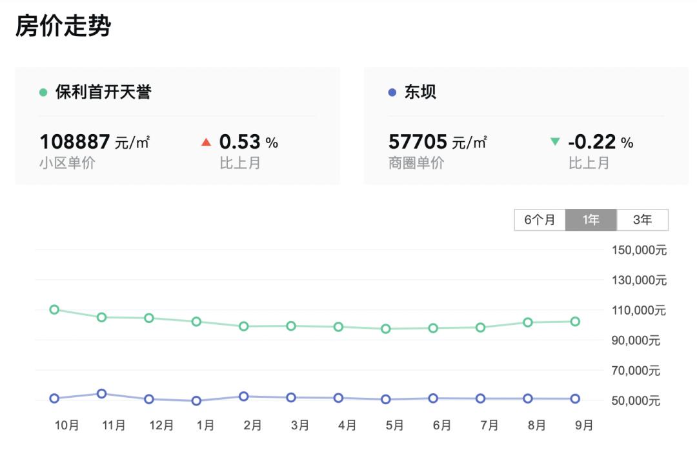This screenshot has width=697, height=450.
Task: Select the currently active 1年 tab
Action: tap(591, 220)
